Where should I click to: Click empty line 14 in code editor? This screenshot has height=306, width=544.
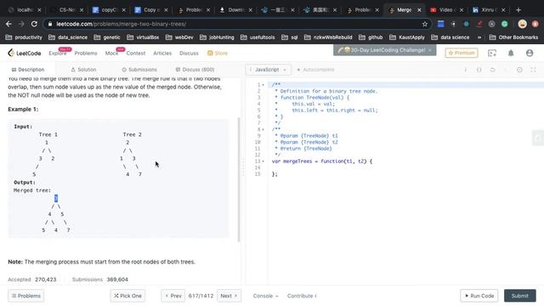click(x=406, y=168)
